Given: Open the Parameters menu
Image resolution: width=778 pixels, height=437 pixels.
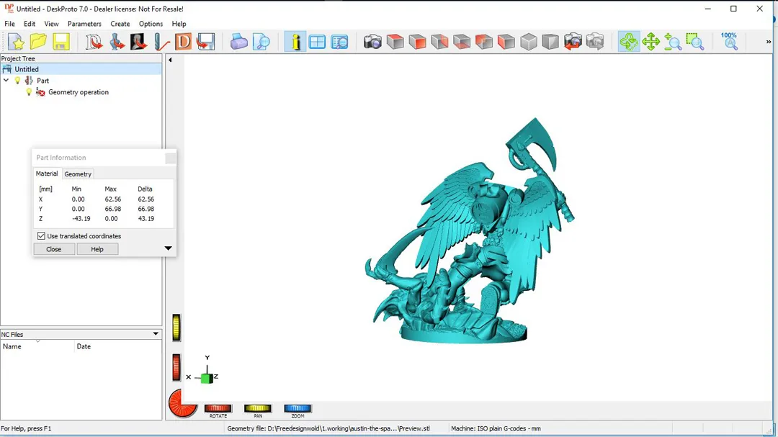Looking at the screenshot, I should [84, 24].
